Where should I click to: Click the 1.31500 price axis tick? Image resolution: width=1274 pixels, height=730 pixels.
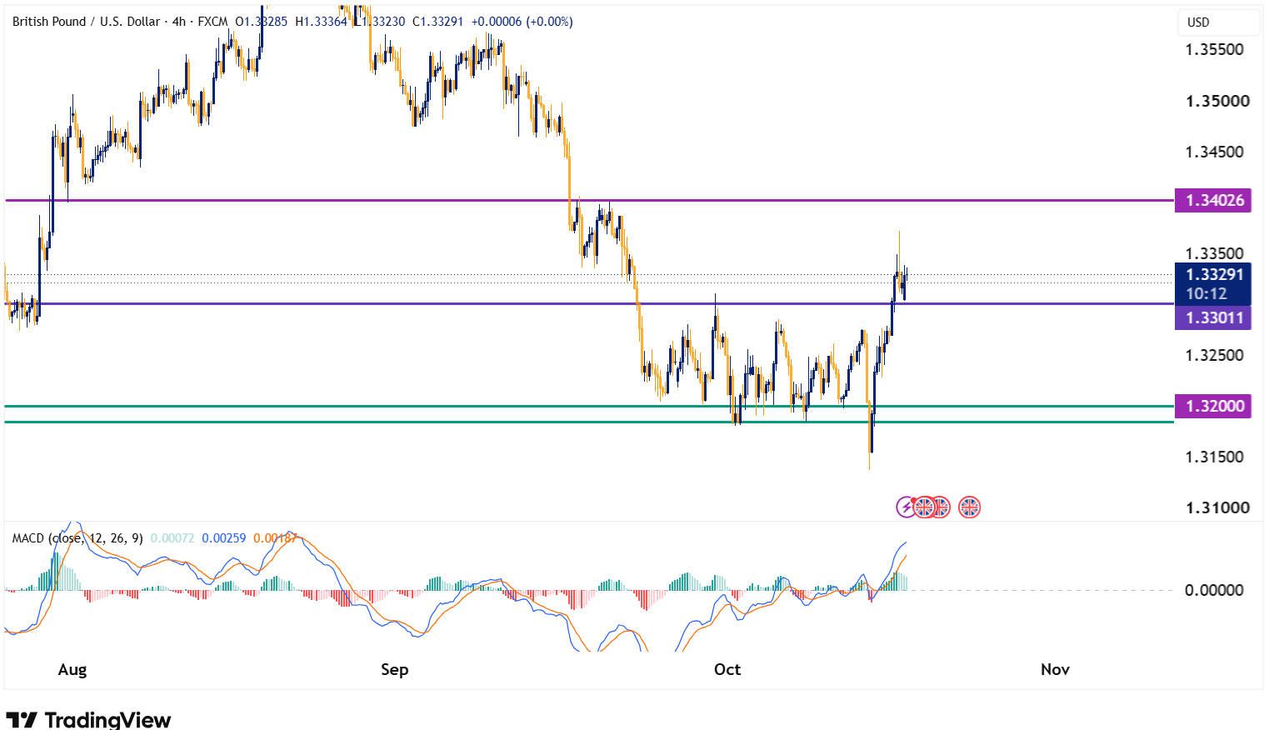coord(1215,457)
